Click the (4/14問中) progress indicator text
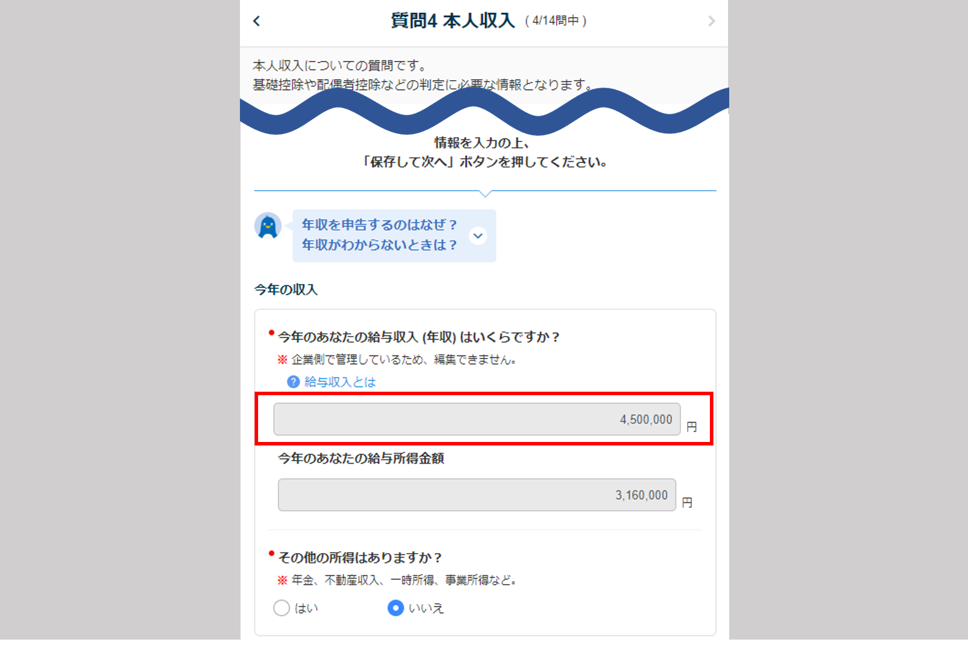The height and width of the screenshot is (646, 968). coord(555,21)
